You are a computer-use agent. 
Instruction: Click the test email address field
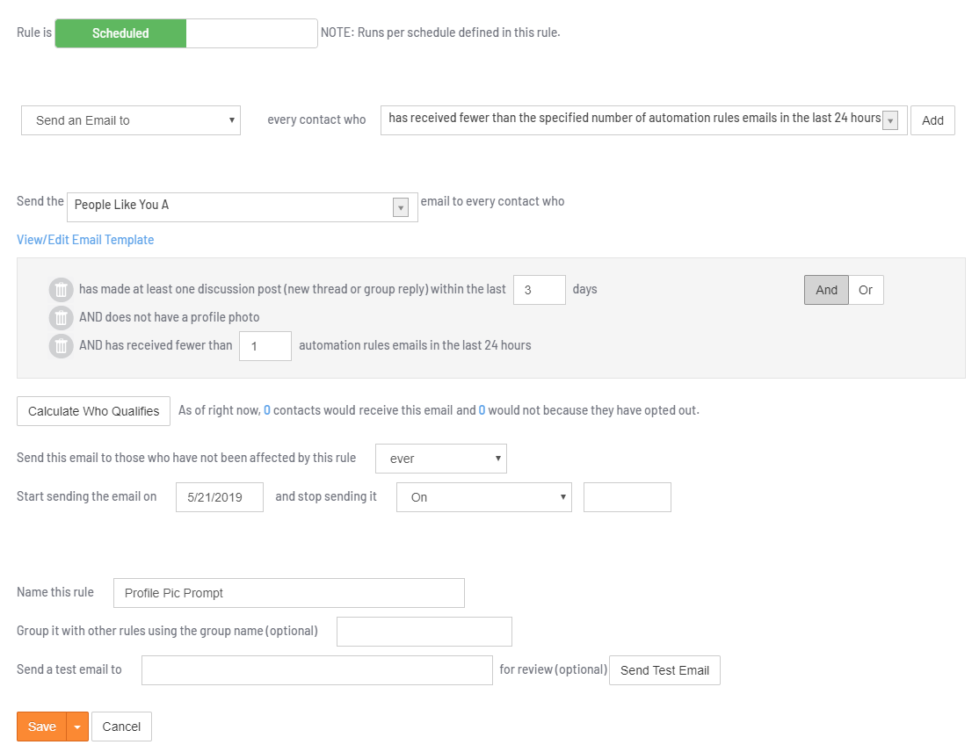pos(316,670)
